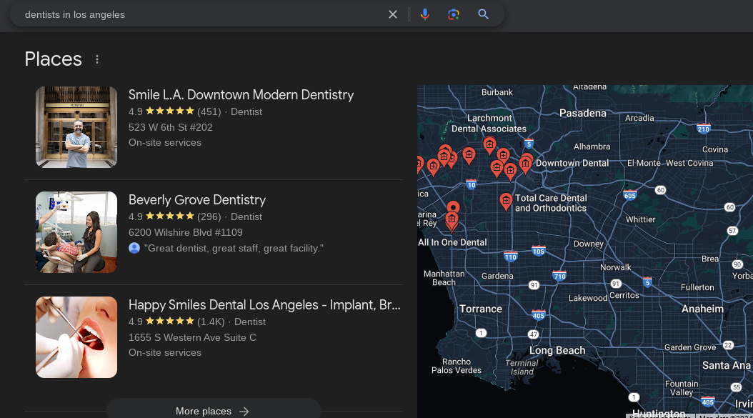Click the Long Beach label on the map
The image size is (753, 418).
557,350
